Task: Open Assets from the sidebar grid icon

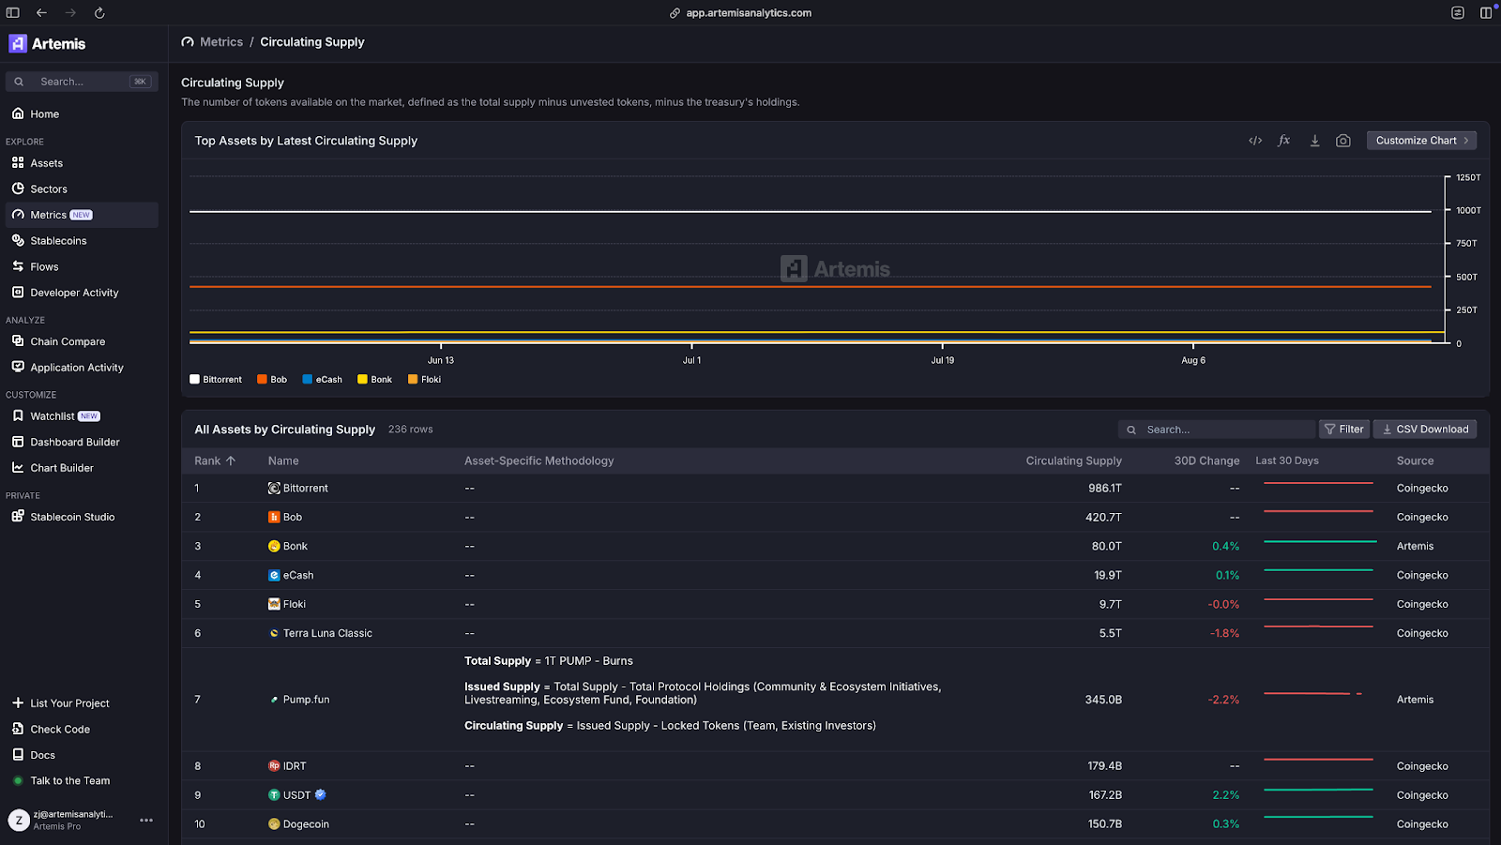Action: click(18, 162)
